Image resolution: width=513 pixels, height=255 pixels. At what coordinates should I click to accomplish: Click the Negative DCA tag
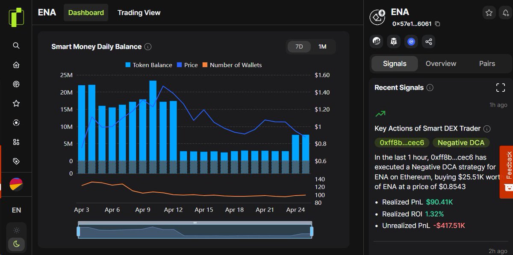click(461, 142)
